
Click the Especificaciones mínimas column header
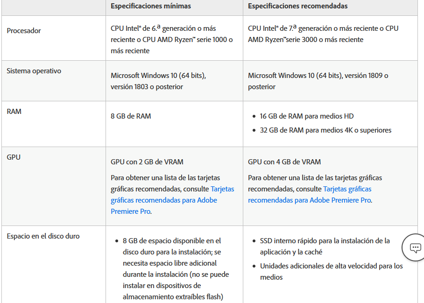coord(151,6)
